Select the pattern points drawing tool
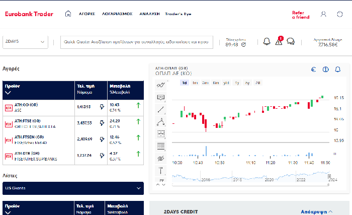352x215 pixels. (161, 122)
